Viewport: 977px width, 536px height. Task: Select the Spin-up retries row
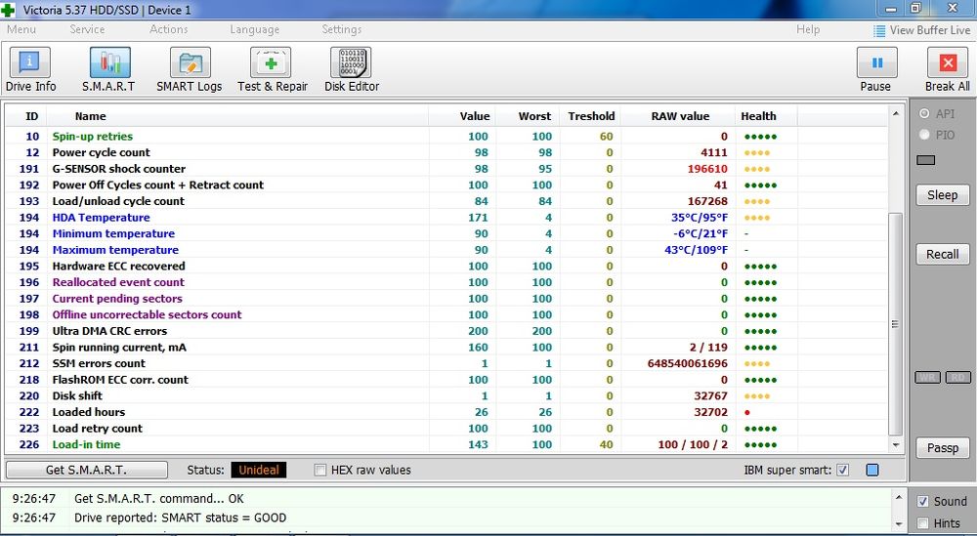446,137
